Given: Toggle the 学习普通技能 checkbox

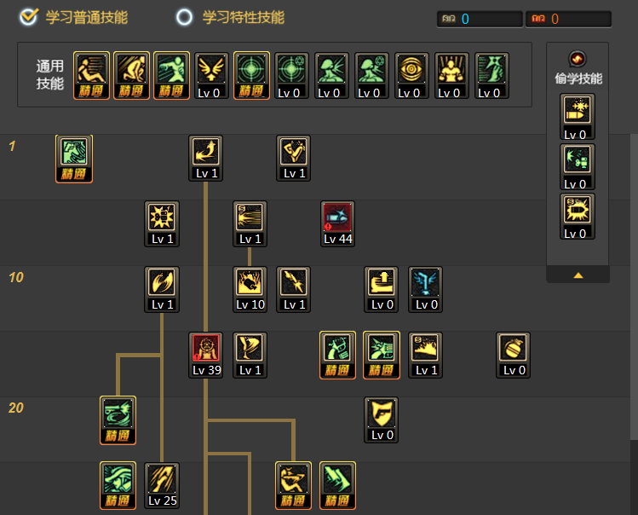Looking at the screenshot, I should [x=29, y=17].
